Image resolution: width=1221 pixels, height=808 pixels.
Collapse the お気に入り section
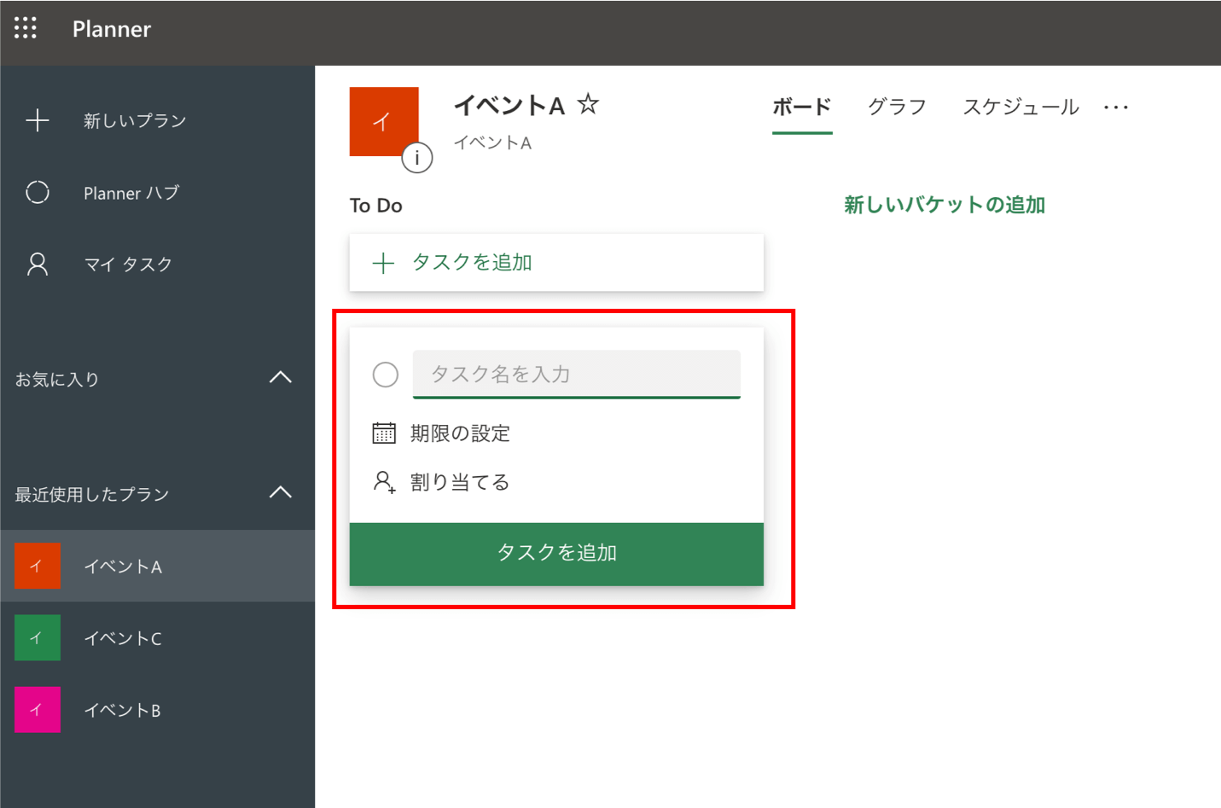coord(280,378)
